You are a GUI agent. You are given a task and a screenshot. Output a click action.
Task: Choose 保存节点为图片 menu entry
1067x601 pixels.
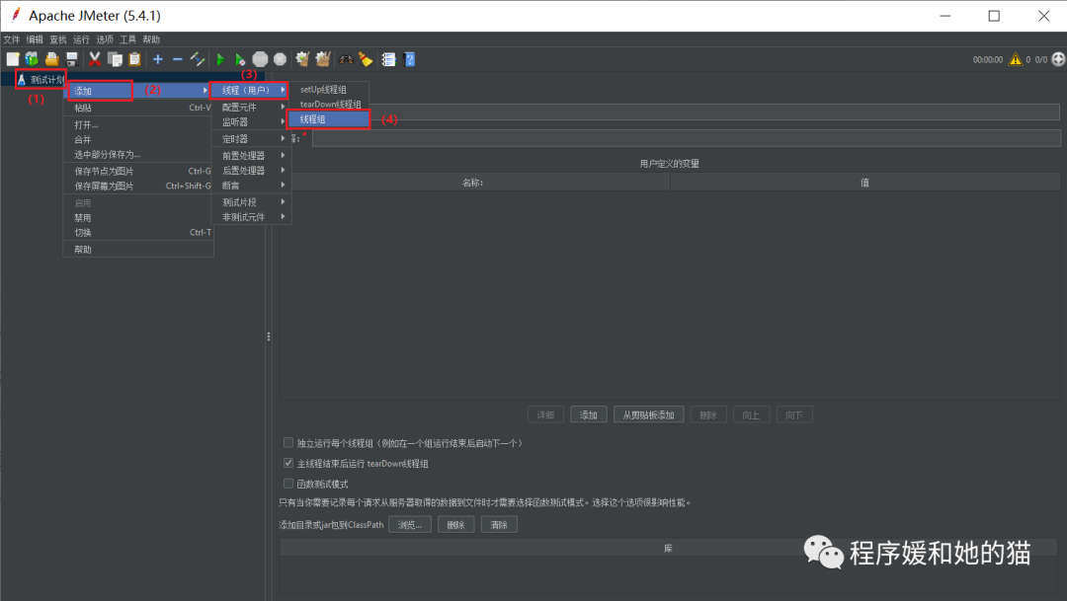[x=138, y=172]
